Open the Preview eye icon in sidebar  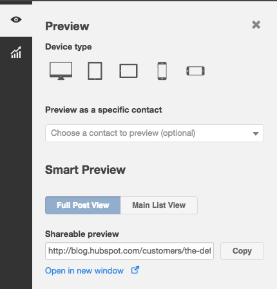[16, 20]
